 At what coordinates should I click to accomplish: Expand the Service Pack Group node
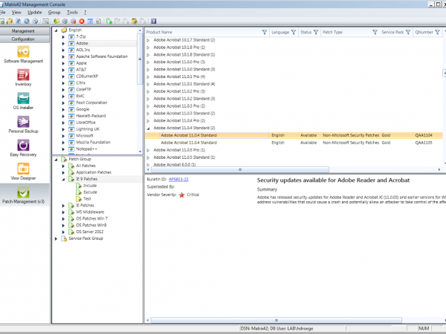(56, 238)
